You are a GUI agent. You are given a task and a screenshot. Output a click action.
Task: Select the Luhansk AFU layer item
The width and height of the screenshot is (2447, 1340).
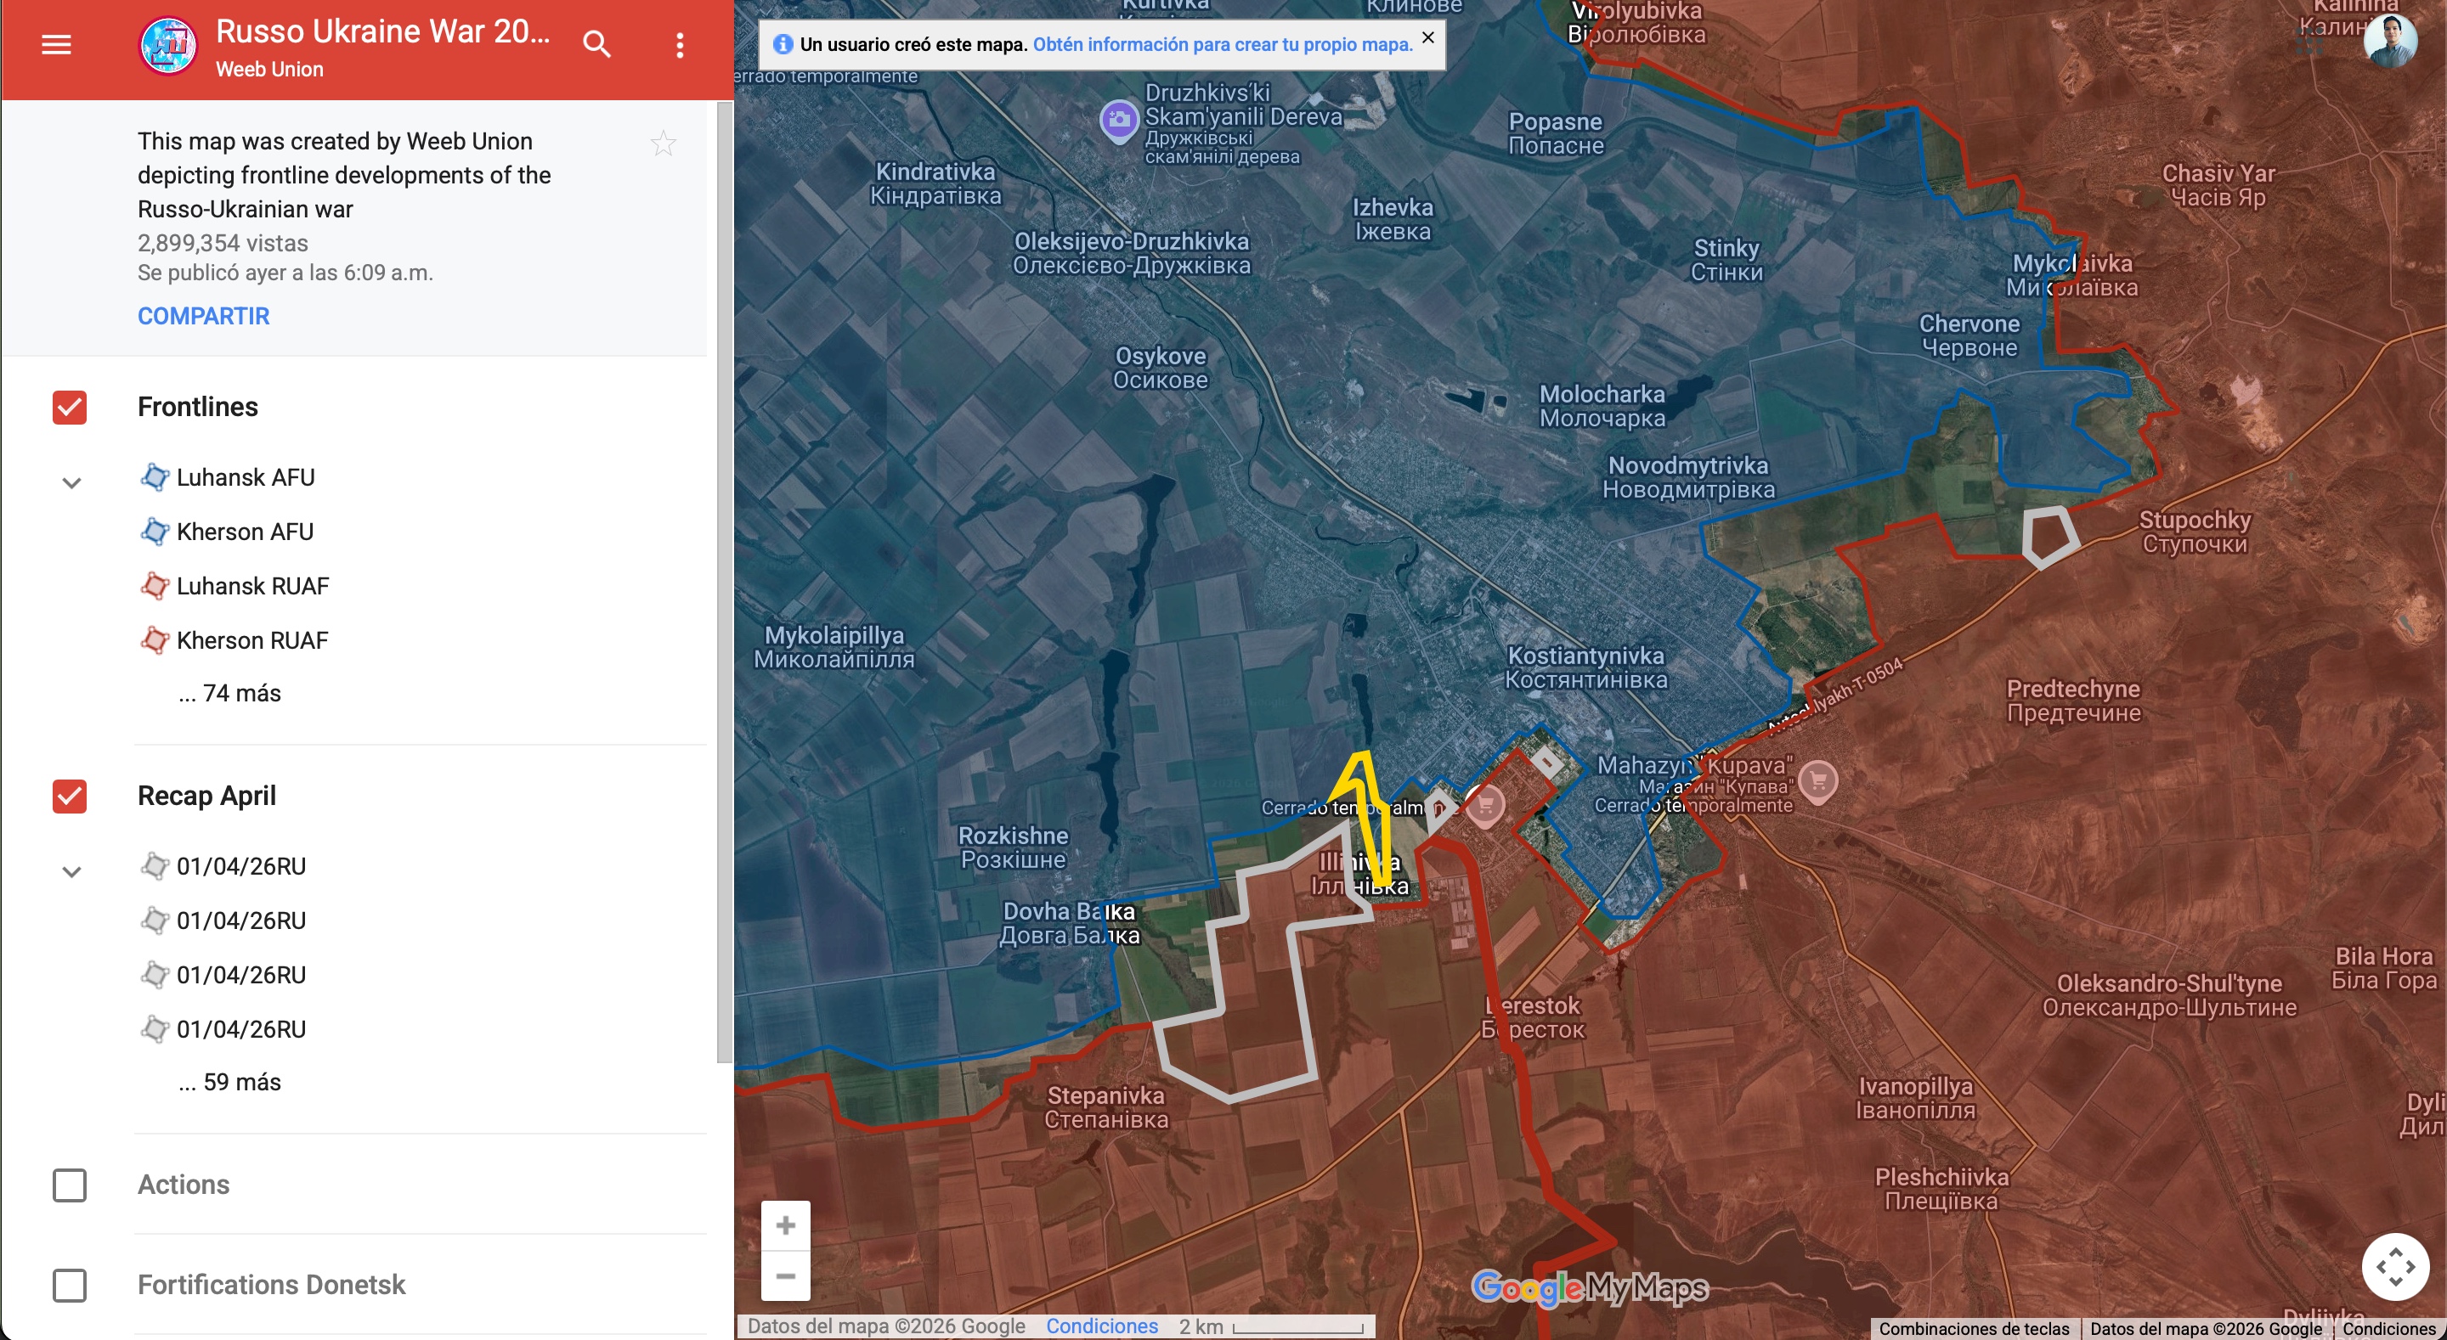tap(245, 476)
